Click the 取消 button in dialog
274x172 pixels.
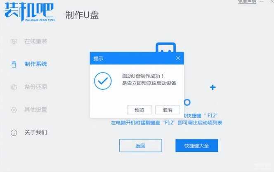(168, 110)
